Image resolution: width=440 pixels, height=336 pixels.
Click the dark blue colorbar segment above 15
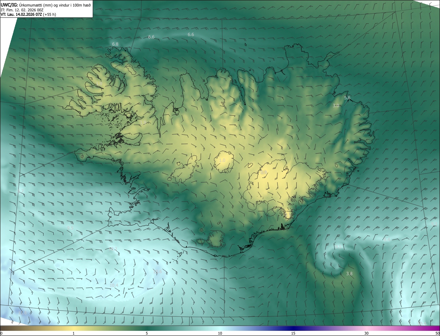coord(293,328)
